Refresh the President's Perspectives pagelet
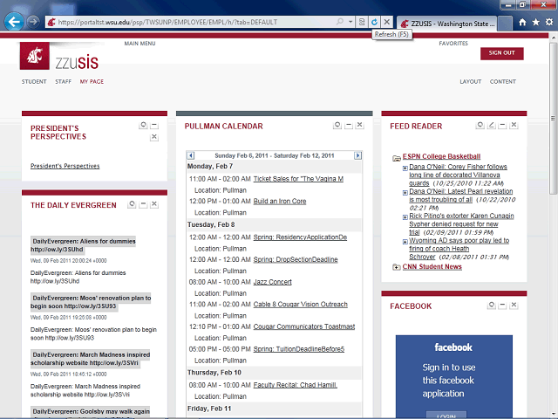The image size is (558, 419). click(143, 125)
